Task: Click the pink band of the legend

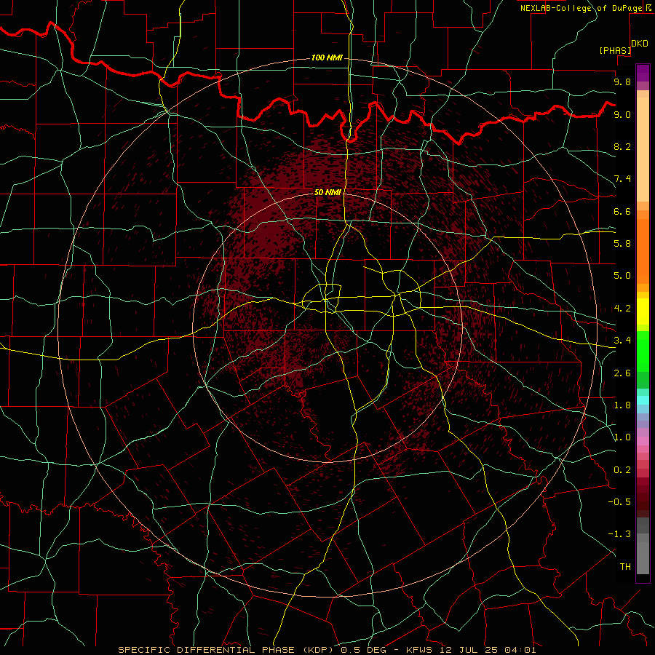Action: coord(643,441)
